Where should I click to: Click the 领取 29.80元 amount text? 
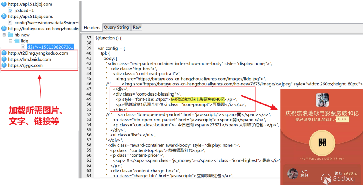[345, 173]
